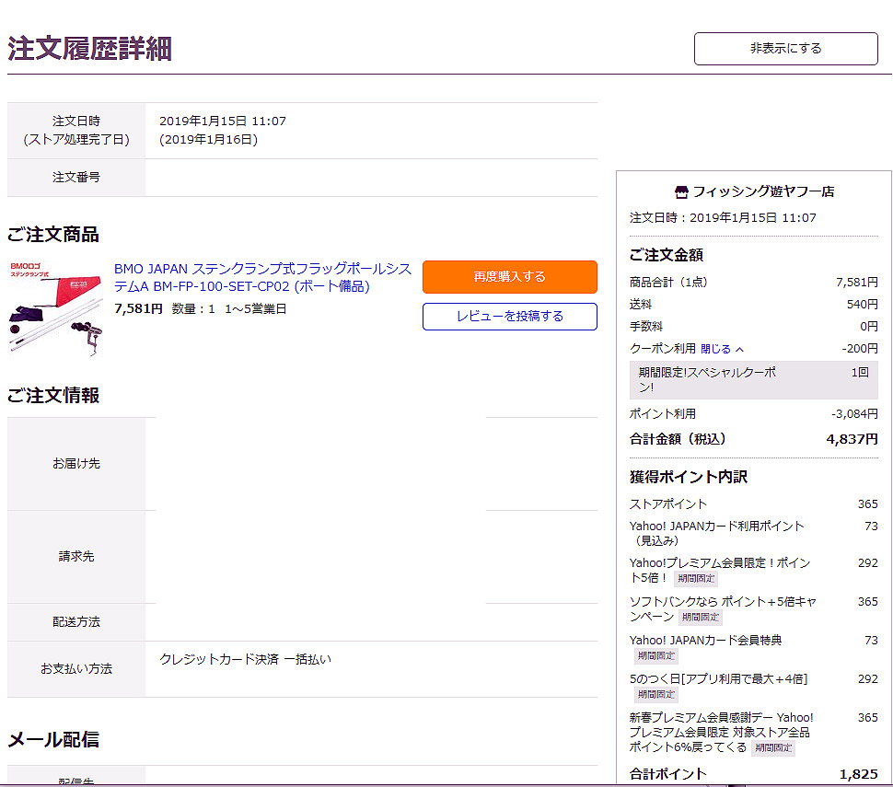Click the 商品合計 7,581円 value

(x=856, y=283)
